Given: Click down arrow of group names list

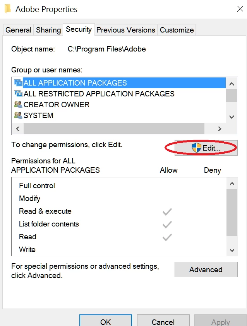Looking at the screenshot, I should (x=232, y=117).
